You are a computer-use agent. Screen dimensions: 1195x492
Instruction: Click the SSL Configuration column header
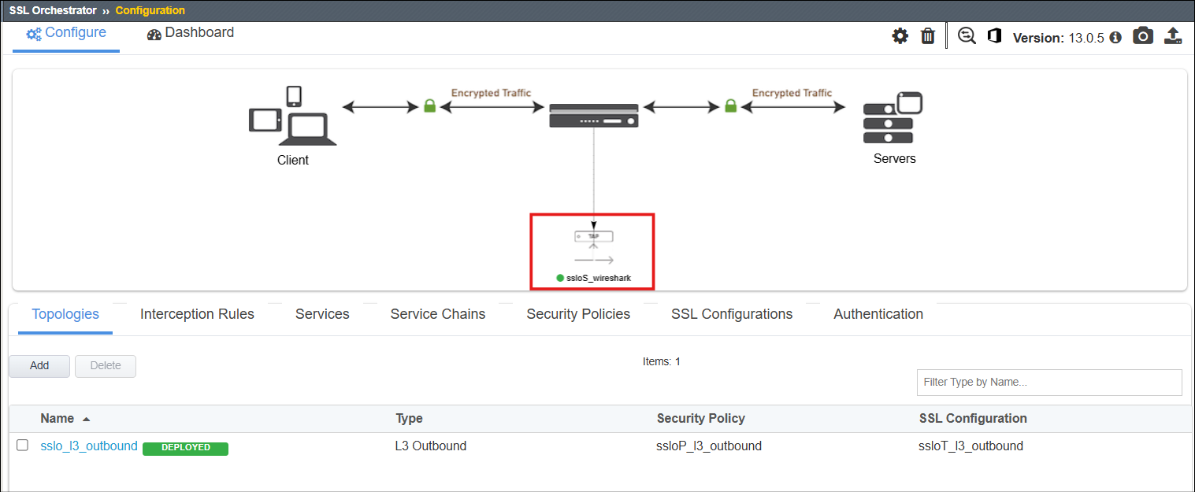pos(973,419)
